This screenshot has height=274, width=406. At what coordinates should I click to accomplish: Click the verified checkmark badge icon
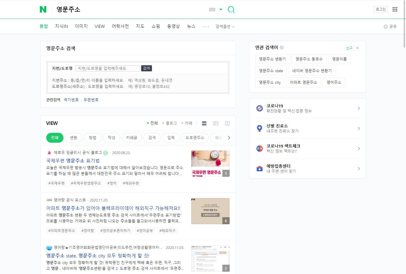pyautogui.click(x=105, y=153)
